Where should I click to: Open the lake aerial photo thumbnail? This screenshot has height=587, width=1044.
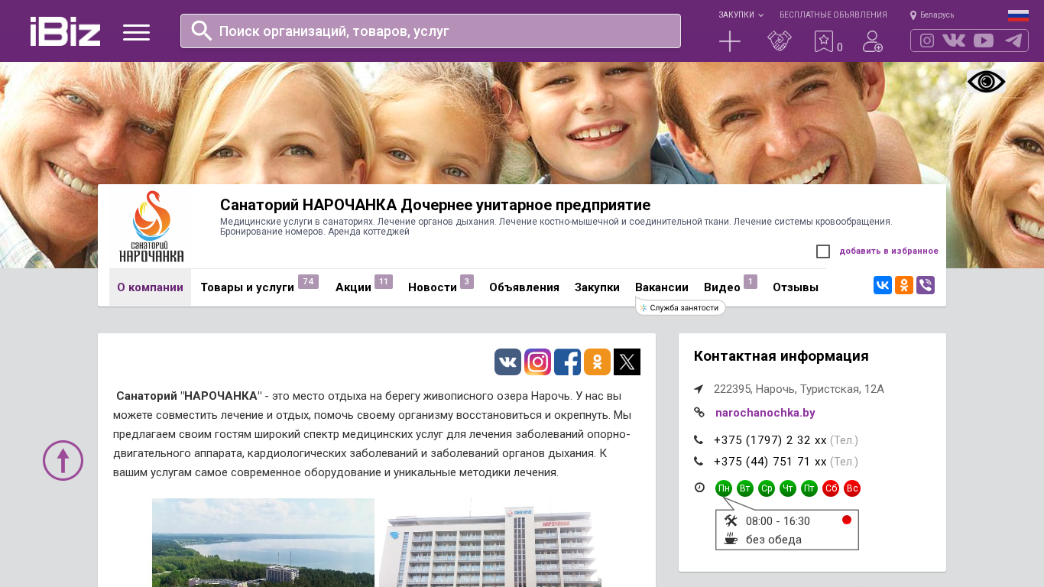pos(263,543)
